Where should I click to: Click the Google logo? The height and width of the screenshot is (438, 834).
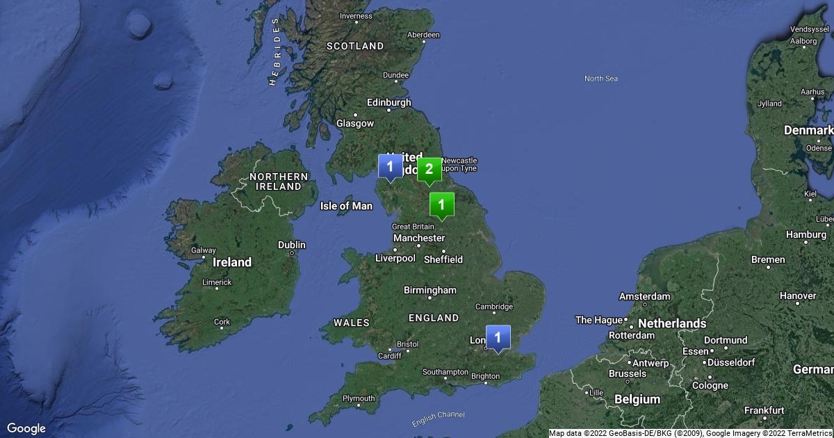tap(26, 428)
